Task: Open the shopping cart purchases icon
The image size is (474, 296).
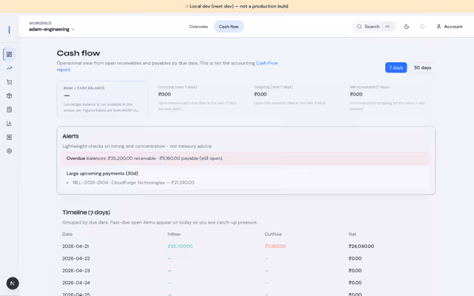Action: [x=10, y=82]
